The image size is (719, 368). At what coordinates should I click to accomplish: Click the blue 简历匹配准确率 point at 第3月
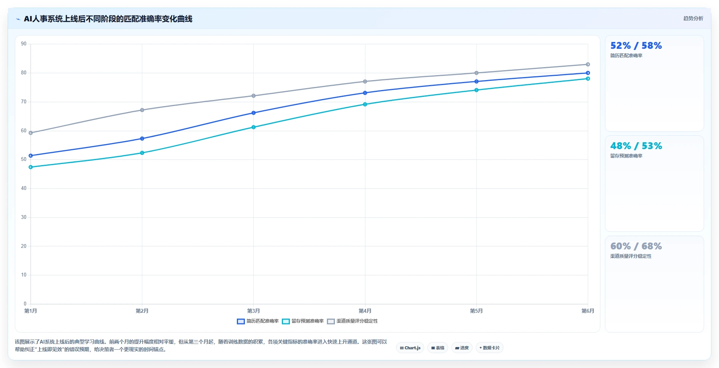(254, 113)
